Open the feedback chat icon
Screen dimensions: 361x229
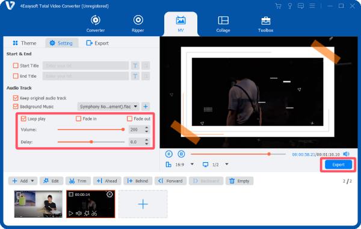tap(301, 6)
